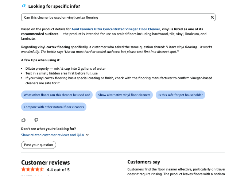Click the '4.4 out of 5' rating text
The width and height of the screenshot is (225, 177).
tap(58, 170)
